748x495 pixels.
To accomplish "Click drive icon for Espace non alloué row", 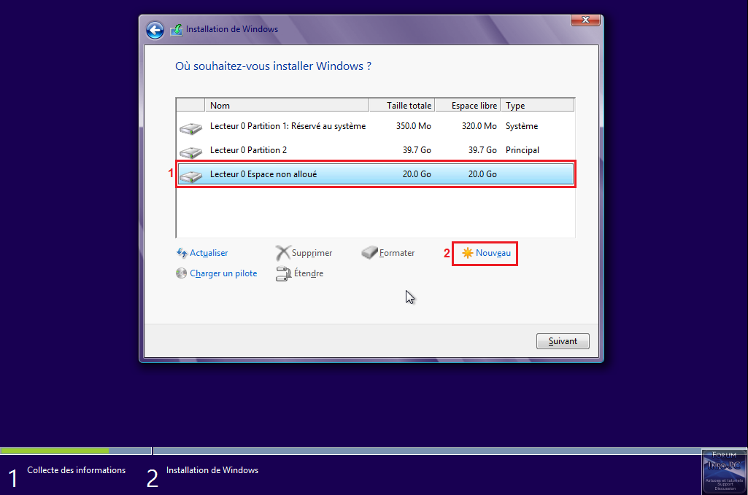I will click(190, 176).
